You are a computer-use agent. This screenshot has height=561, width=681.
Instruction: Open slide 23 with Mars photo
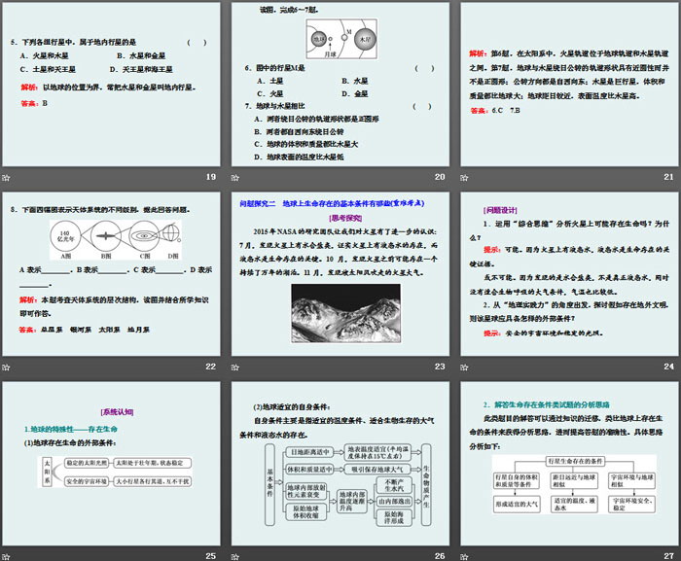click(340, 274)
